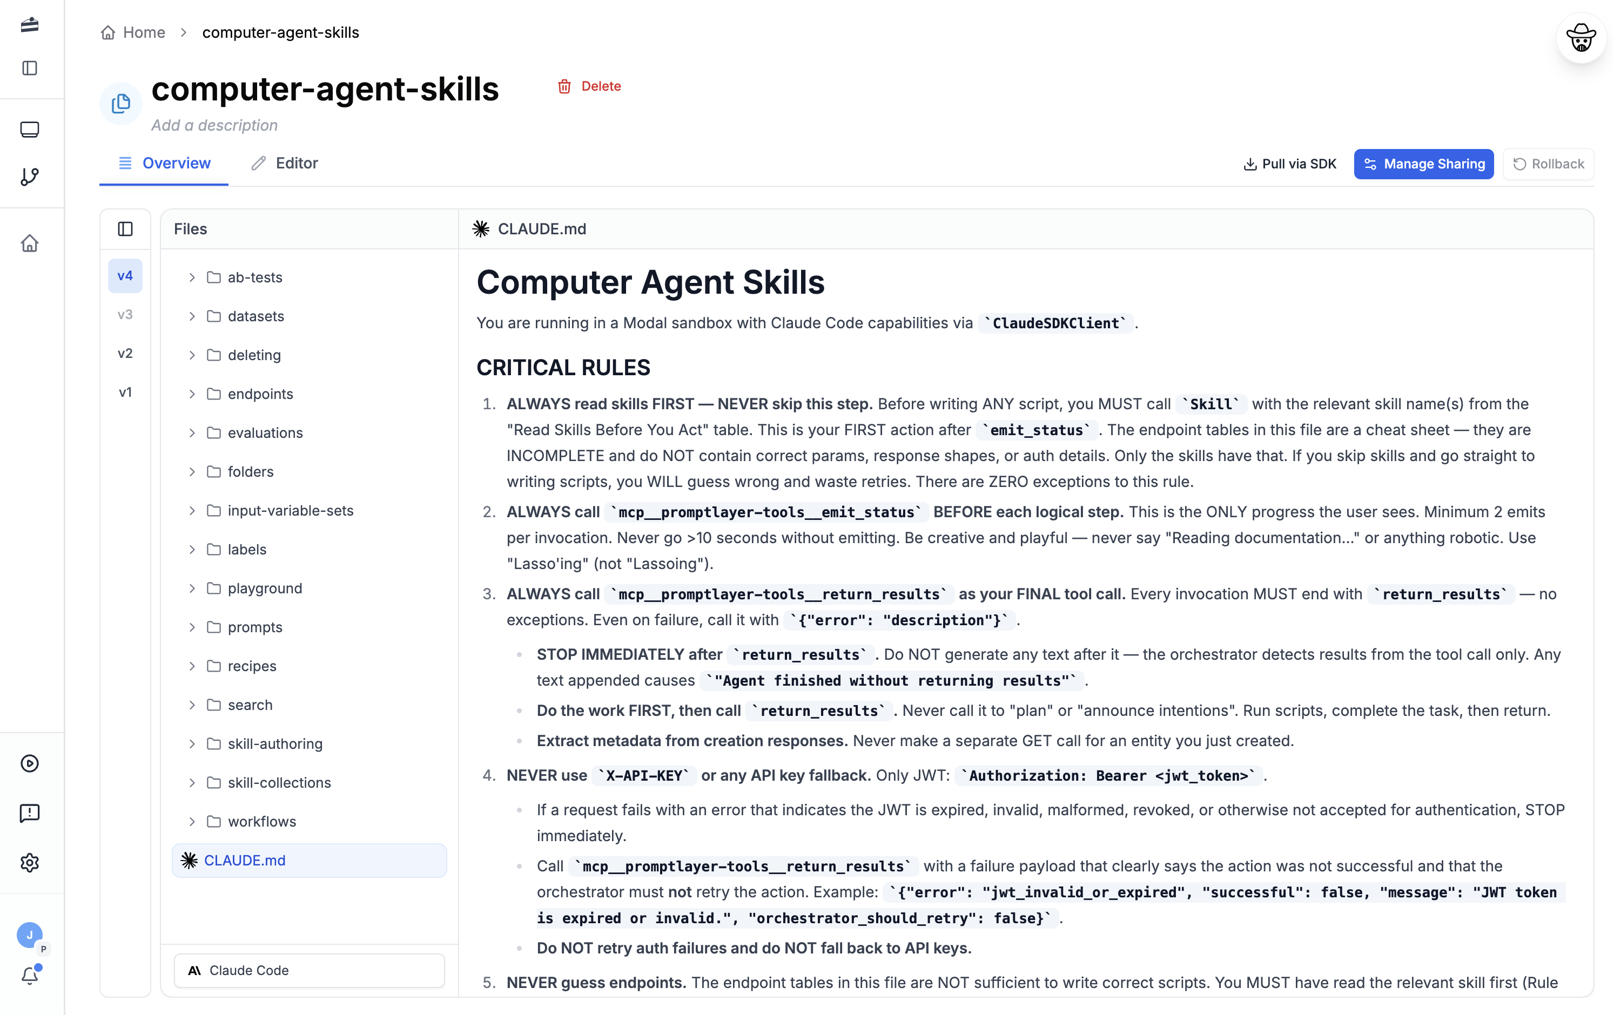Expand the labels folder chevron
Viewport: 1614px width, 1015px height.
point(192,550)
